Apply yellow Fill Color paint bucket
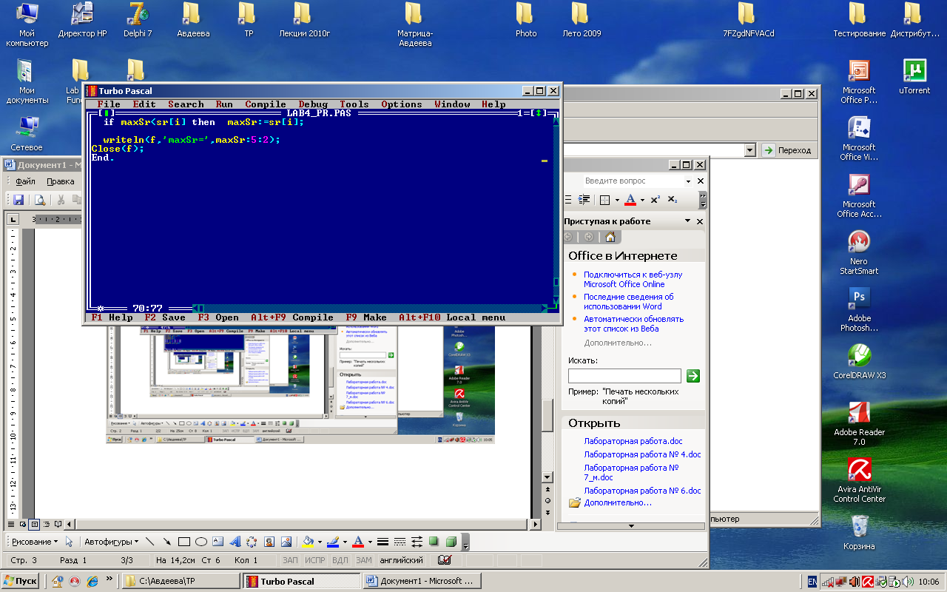Image resolution: width=947 pixels, height=592 pixels. (x=309, y=542)
